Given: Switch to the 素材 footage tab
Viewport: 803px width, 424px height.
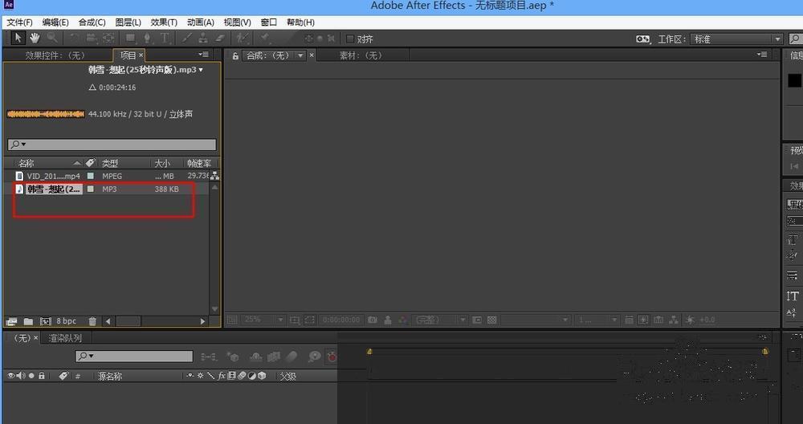Looking at the screenshot, I should [x=361, y=55].
